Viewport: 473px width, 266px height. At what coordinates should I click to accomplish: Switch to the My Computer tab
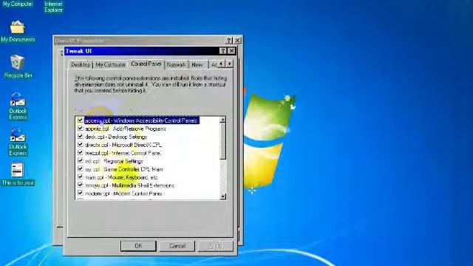click(x=110, y=65)
